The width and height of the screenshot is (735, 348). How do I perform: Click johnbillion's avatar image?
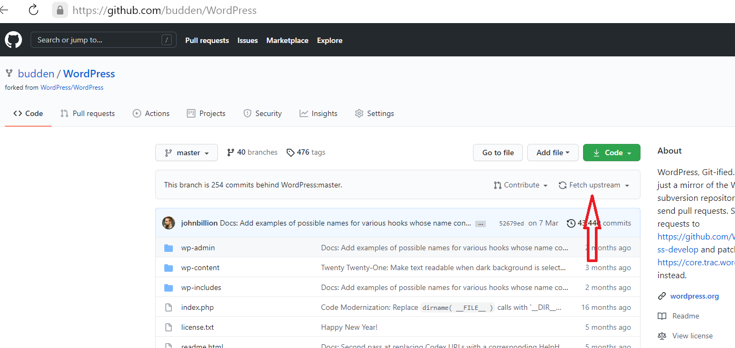(169, 223)
